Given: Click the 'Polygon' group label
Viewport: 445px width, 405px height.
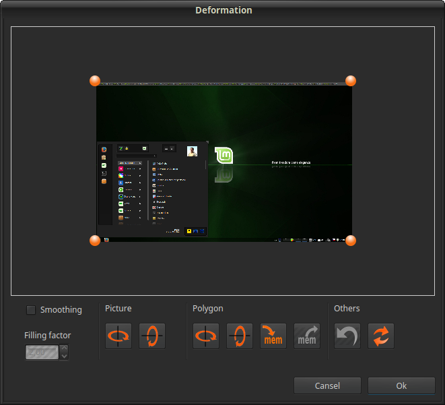Looking at the screenshot, I should (x=208, y=309).
